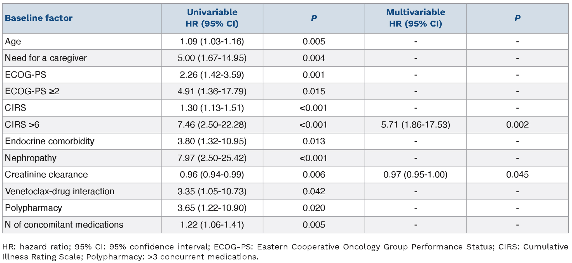Click the 7.97 (2.50-25.42) hazard ratio
Viewport: 572px width, 263px height.
tap(212, 158)
